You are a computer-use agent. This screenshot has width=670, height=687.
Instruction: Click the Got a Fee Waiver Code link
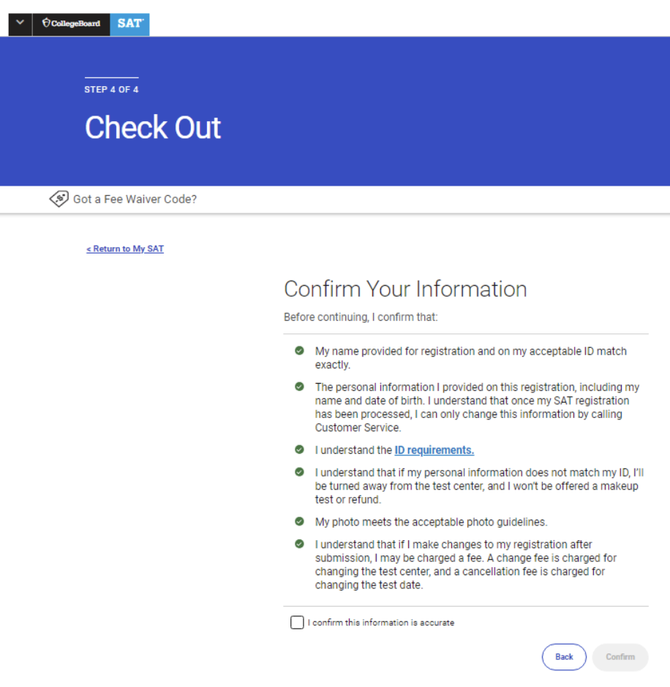(134, 199)
